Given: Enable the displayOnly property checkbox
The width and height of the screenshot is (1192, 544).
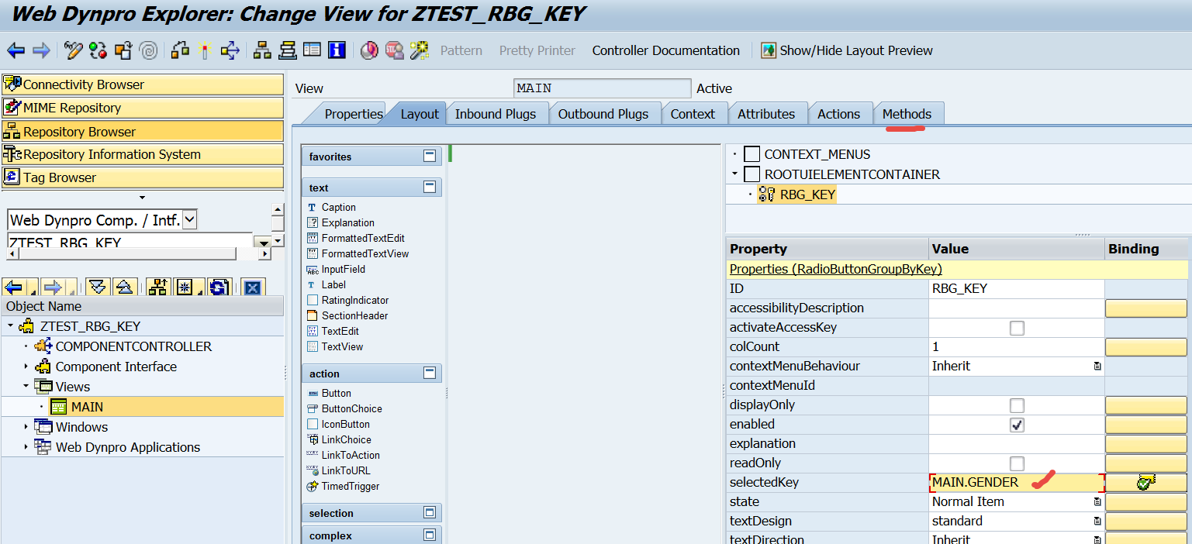Looking at the screenshot, I should point(1017,405).
